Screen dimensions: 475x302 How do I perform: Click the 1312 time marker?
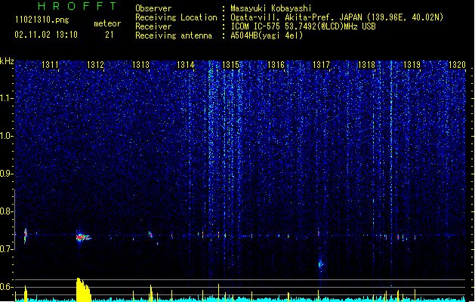click(95, 65)
